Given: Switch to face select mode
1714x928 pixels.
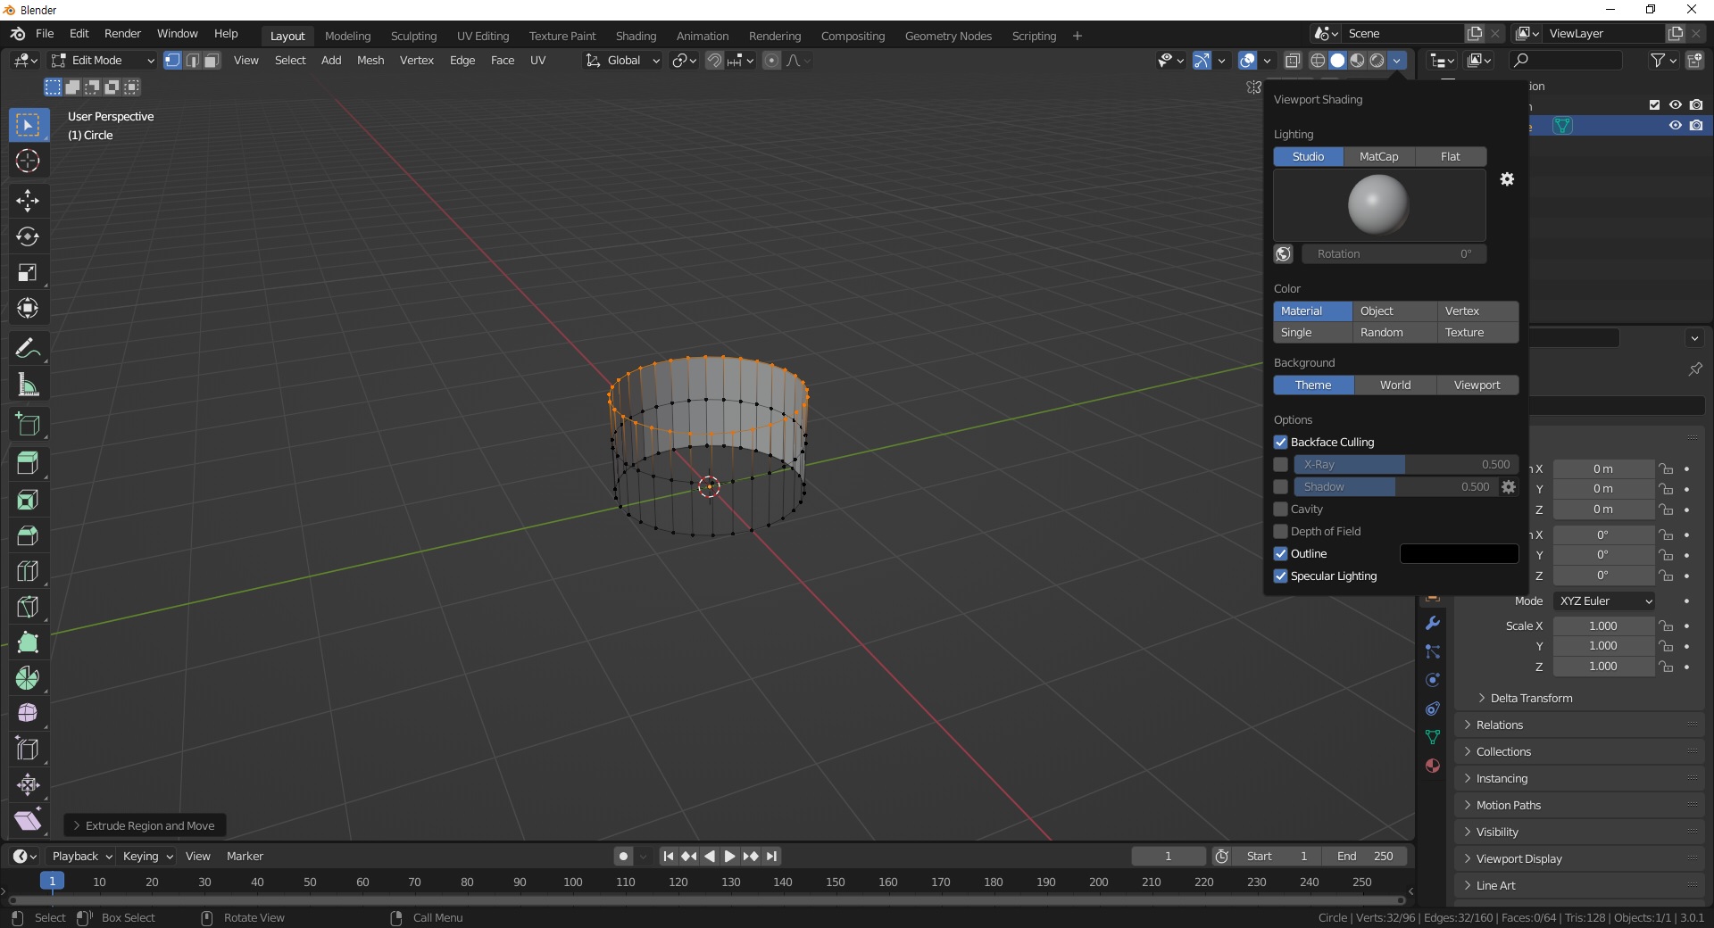Looking at the screenshot, I should [212, 61].
